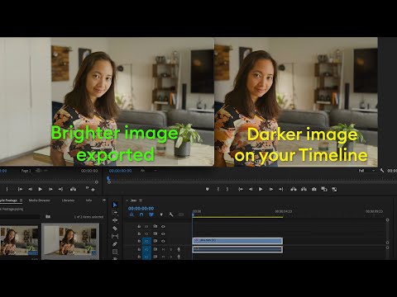The height and width of the screenshot is (297, 397).
Task: Mark Out point in Program monitor
Action: (x=227, y=189)
